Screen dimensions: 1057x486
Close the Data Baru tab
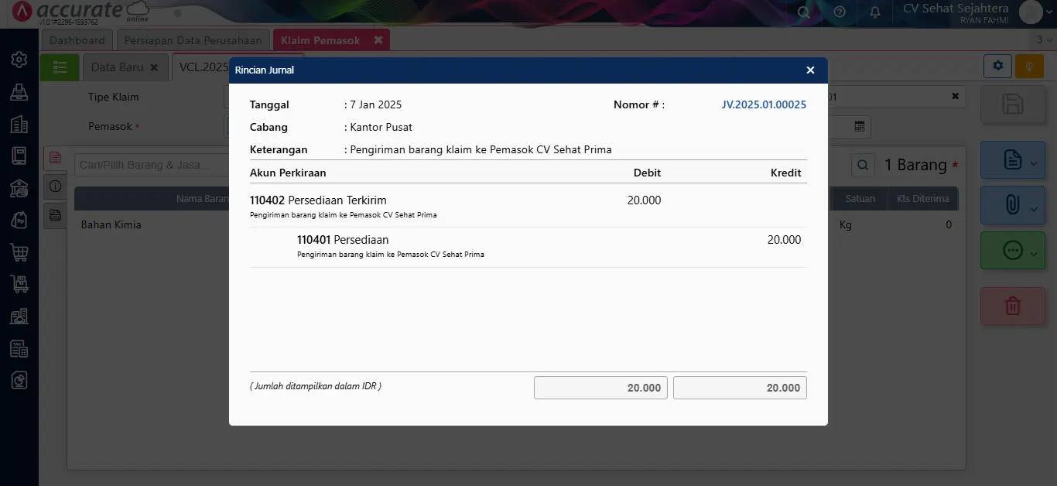pyautogui.click(x=154, y=67)
